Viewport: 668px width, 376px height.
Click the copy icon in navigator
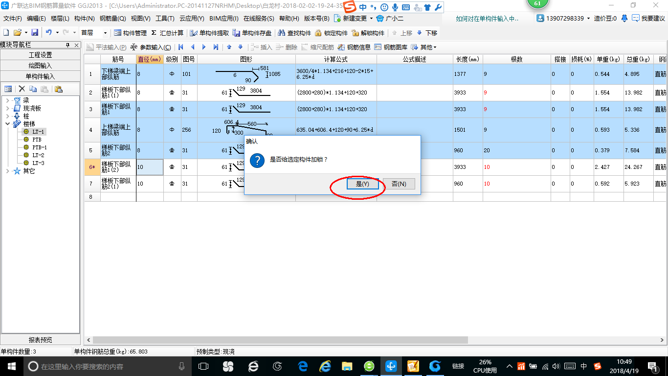point(33,89)
